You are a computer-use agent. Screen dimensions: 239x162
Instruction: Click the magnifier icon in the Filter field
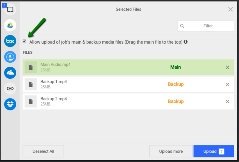(x=182, y=26)
